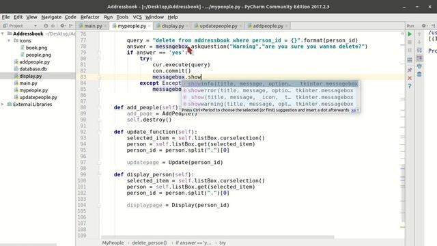Choose _show autocomplete suggestion
Image resolution: width=437 pixels, height=246 pixels.
(270, 97)
